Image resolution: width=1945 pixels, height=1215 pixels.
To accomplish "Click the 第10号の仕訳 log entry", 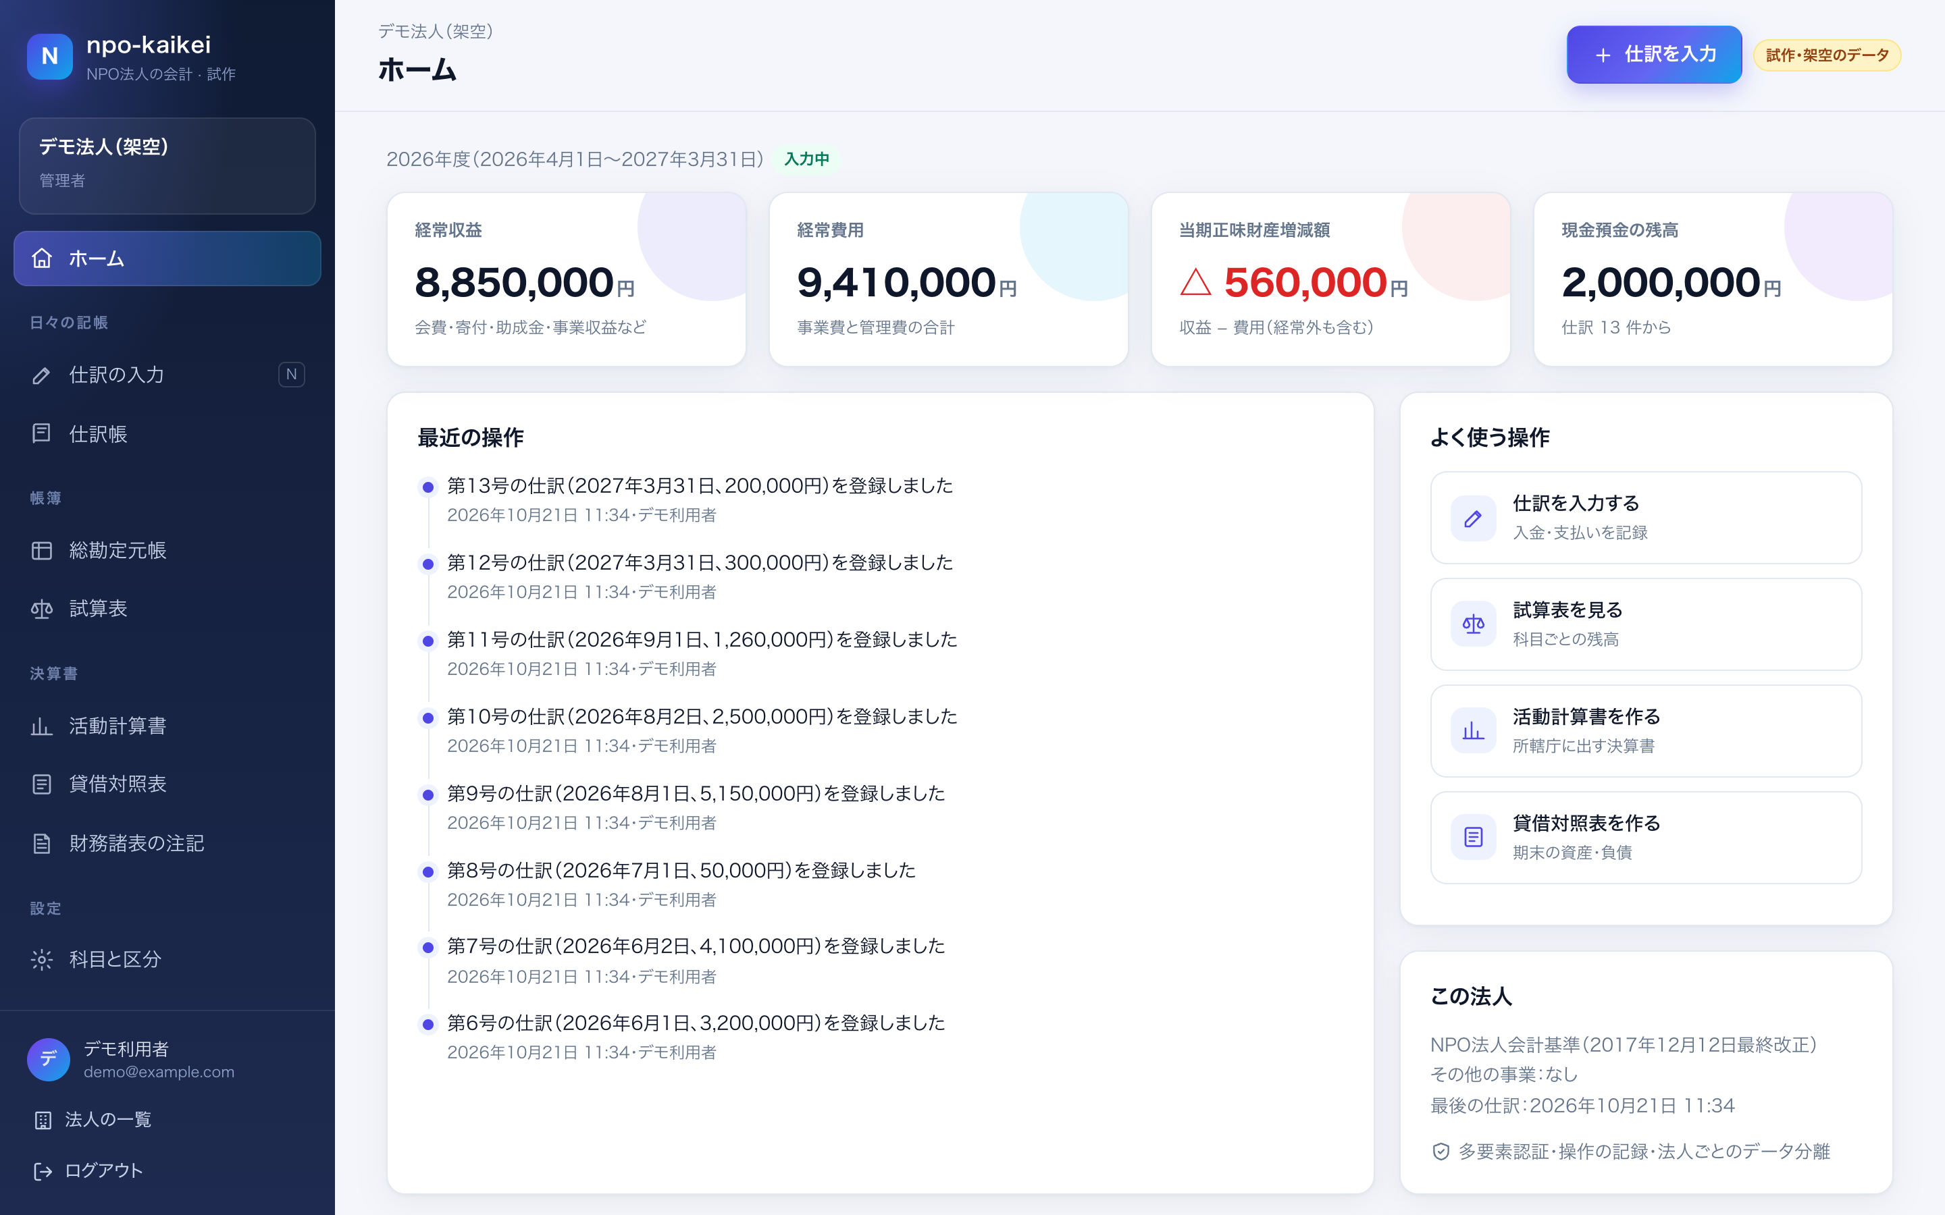I will click(x=702, y=716).
